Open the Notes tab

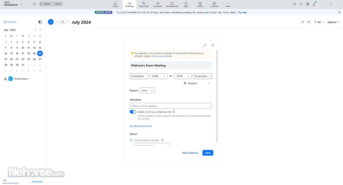tap(200, 4)
